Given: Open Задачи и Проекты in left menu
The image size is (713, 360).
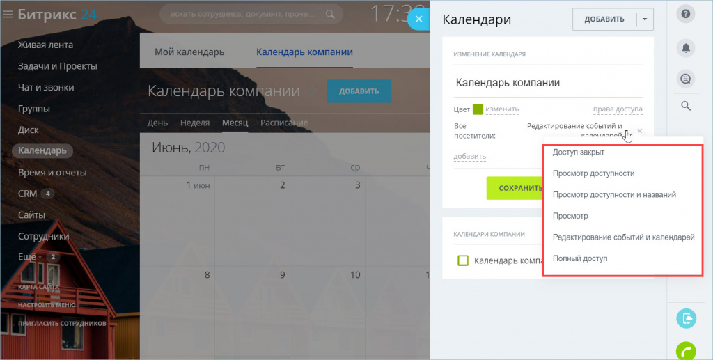Looking at the screenshot, I should (x=58, y=66).
